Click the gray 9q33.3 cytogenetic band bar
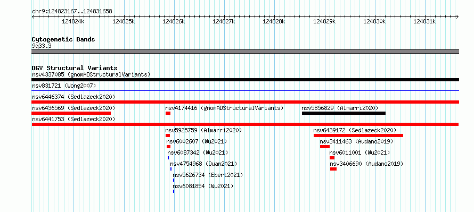This screenshot has width=474, height=212. coord(245,52)
